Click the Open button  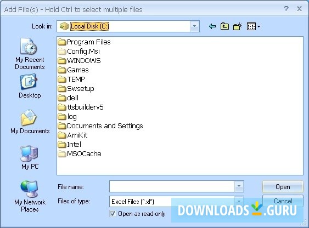coord(283,186)
